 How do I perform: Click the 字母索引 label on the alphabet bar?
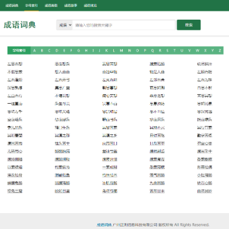[19, 50]
